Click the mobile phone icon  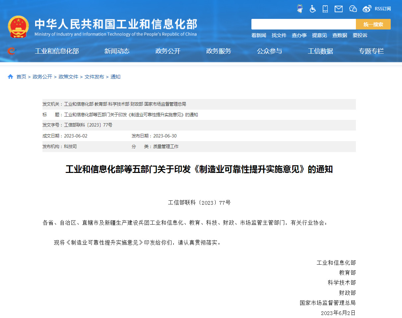(x=325, y=9)
